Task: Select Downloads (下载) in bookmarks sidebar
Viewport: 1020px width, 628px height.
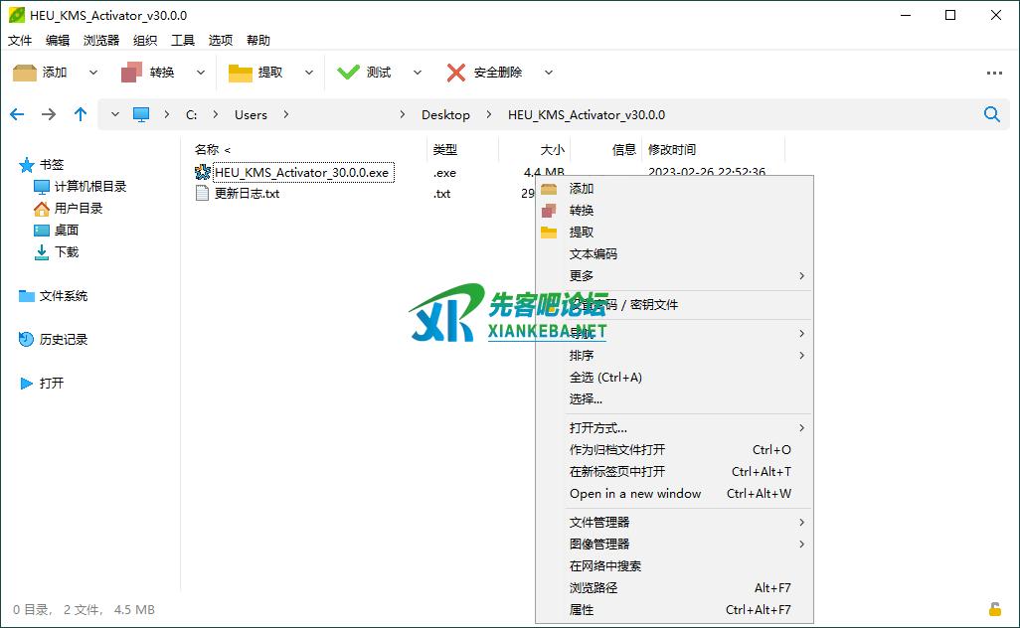Action: click(x=67, y=252)
